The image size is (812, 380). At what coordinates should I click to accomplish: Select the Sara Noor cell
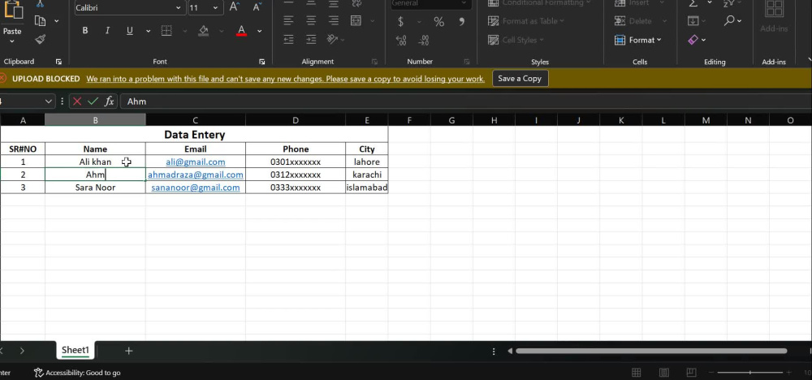(95, 188)
